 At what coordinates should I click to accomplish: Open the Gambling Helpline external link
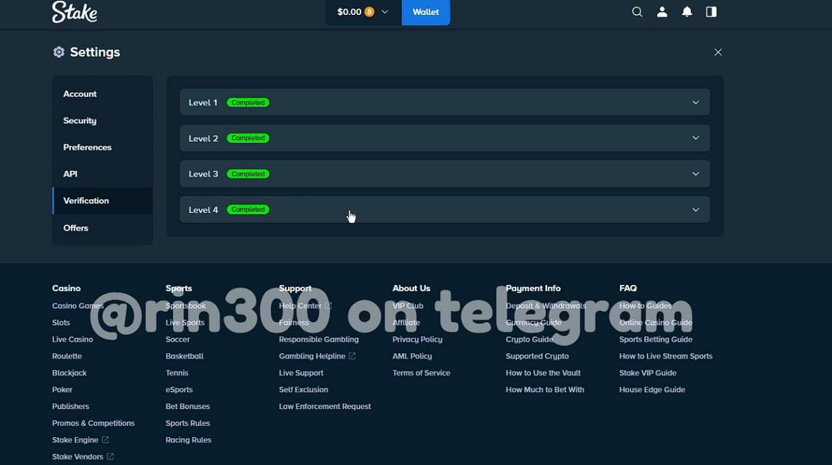click(x=317, y=357)
